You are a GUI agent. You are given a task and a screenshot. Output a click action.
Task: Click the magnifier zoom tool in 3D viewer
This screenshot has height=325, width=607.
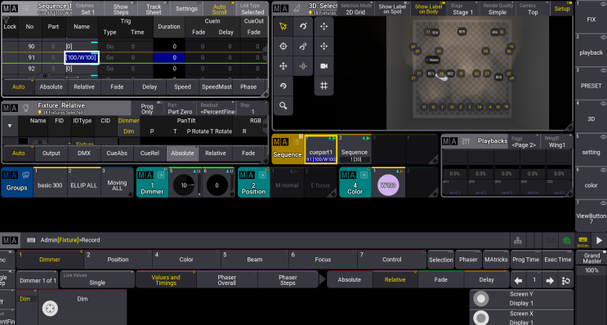[283, 105]
